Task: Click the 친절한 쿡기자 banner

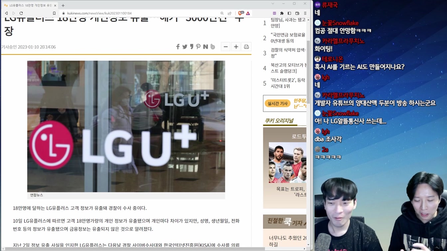Action: pyautogui.click(x=285, y=221)
